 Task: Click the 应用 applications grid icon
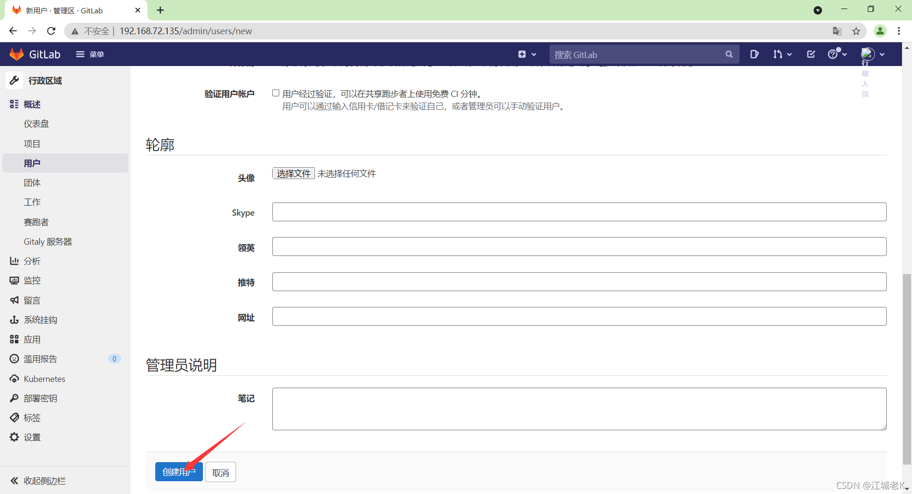[x=14, y=339]
